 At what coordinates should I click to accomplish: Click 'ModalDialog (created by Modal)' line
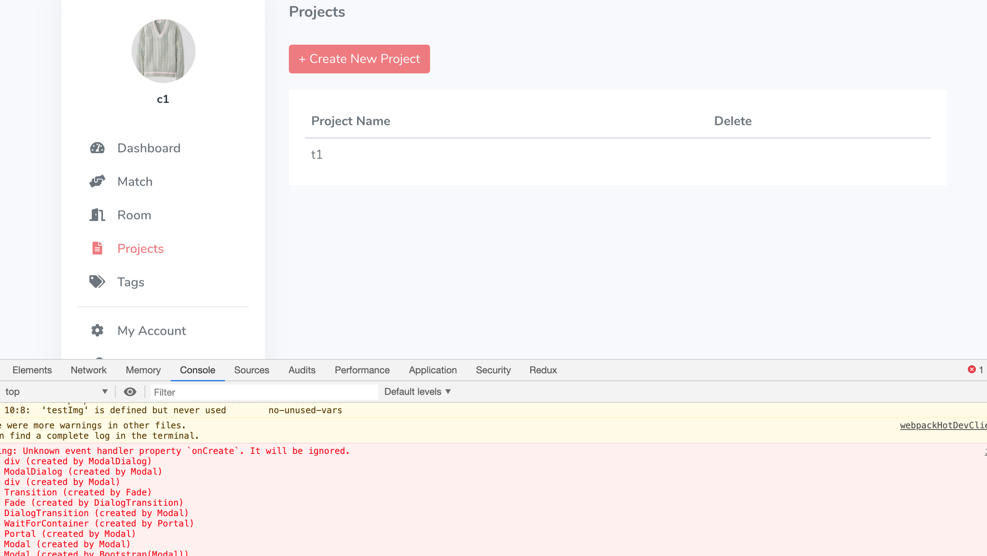point(83,471)
